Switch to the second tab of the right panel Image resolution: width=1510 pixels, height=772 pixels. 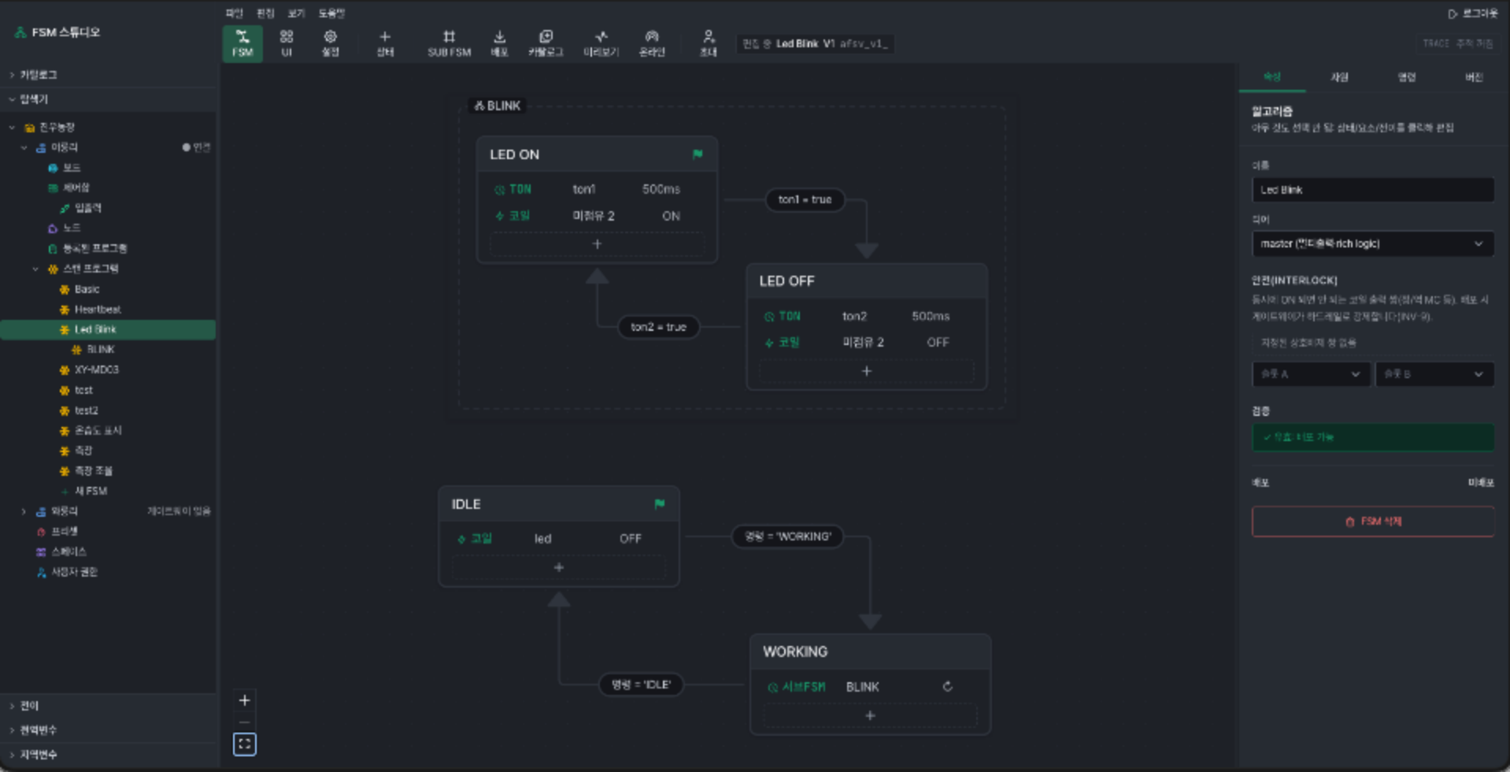click(1339, 77)
